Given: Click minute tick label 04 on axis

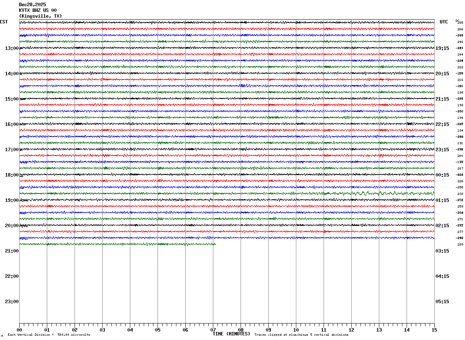Looking at the screenshot, I should point(130,330).
